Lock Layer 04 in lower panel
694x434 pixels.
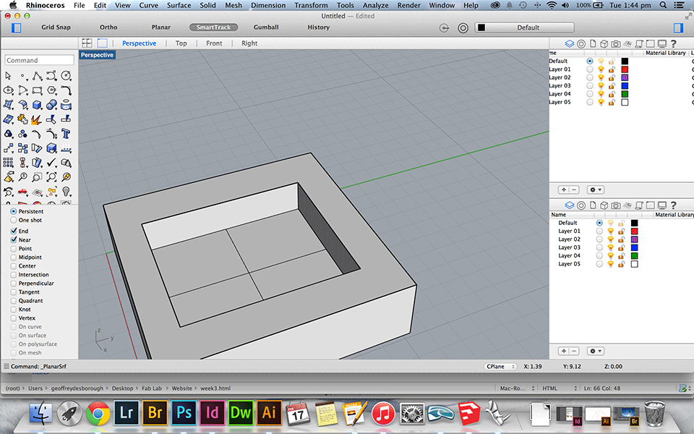pos(622,255)
